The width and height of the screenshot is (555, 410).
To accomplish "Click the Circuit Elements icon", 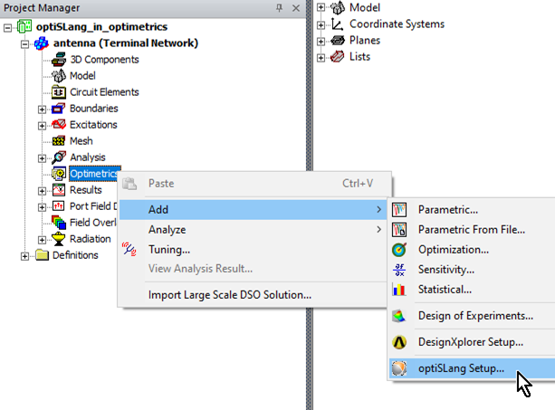I will tap(59, 92).
